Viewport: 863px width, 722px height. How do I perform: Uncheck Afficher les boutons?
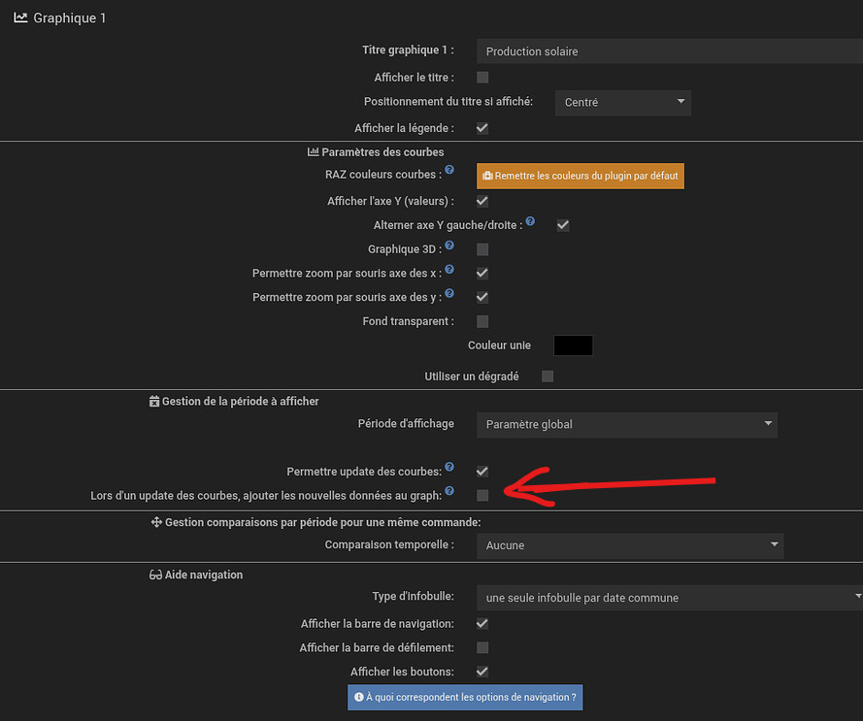point(482,672)
